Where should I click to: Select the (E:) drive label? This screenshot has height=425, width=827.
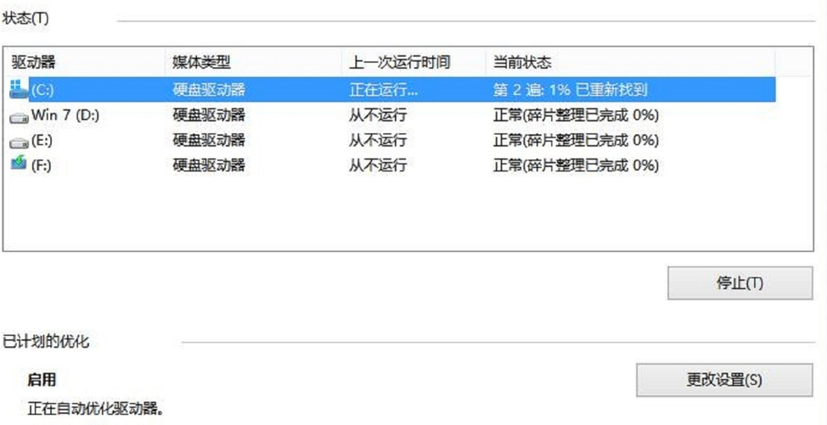42,140
